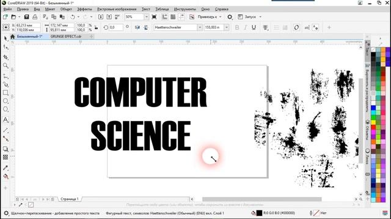Switch to the GRUNGE EFFECT.cdr tab
This screenshot has height=219, width=391.
(66, 36)
